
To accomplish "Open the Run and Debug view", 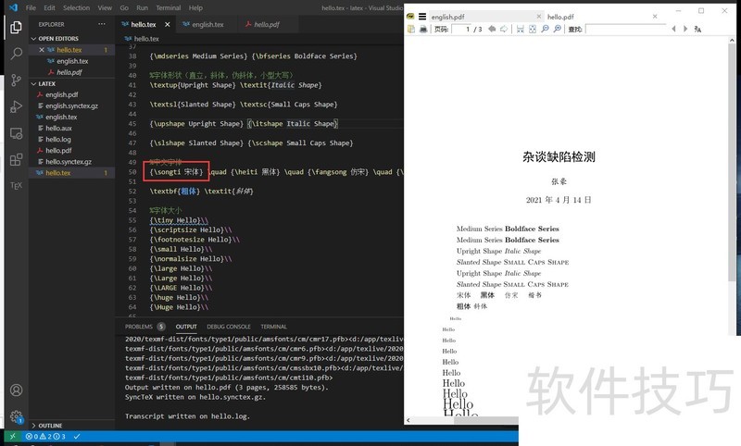I will 16,107.
